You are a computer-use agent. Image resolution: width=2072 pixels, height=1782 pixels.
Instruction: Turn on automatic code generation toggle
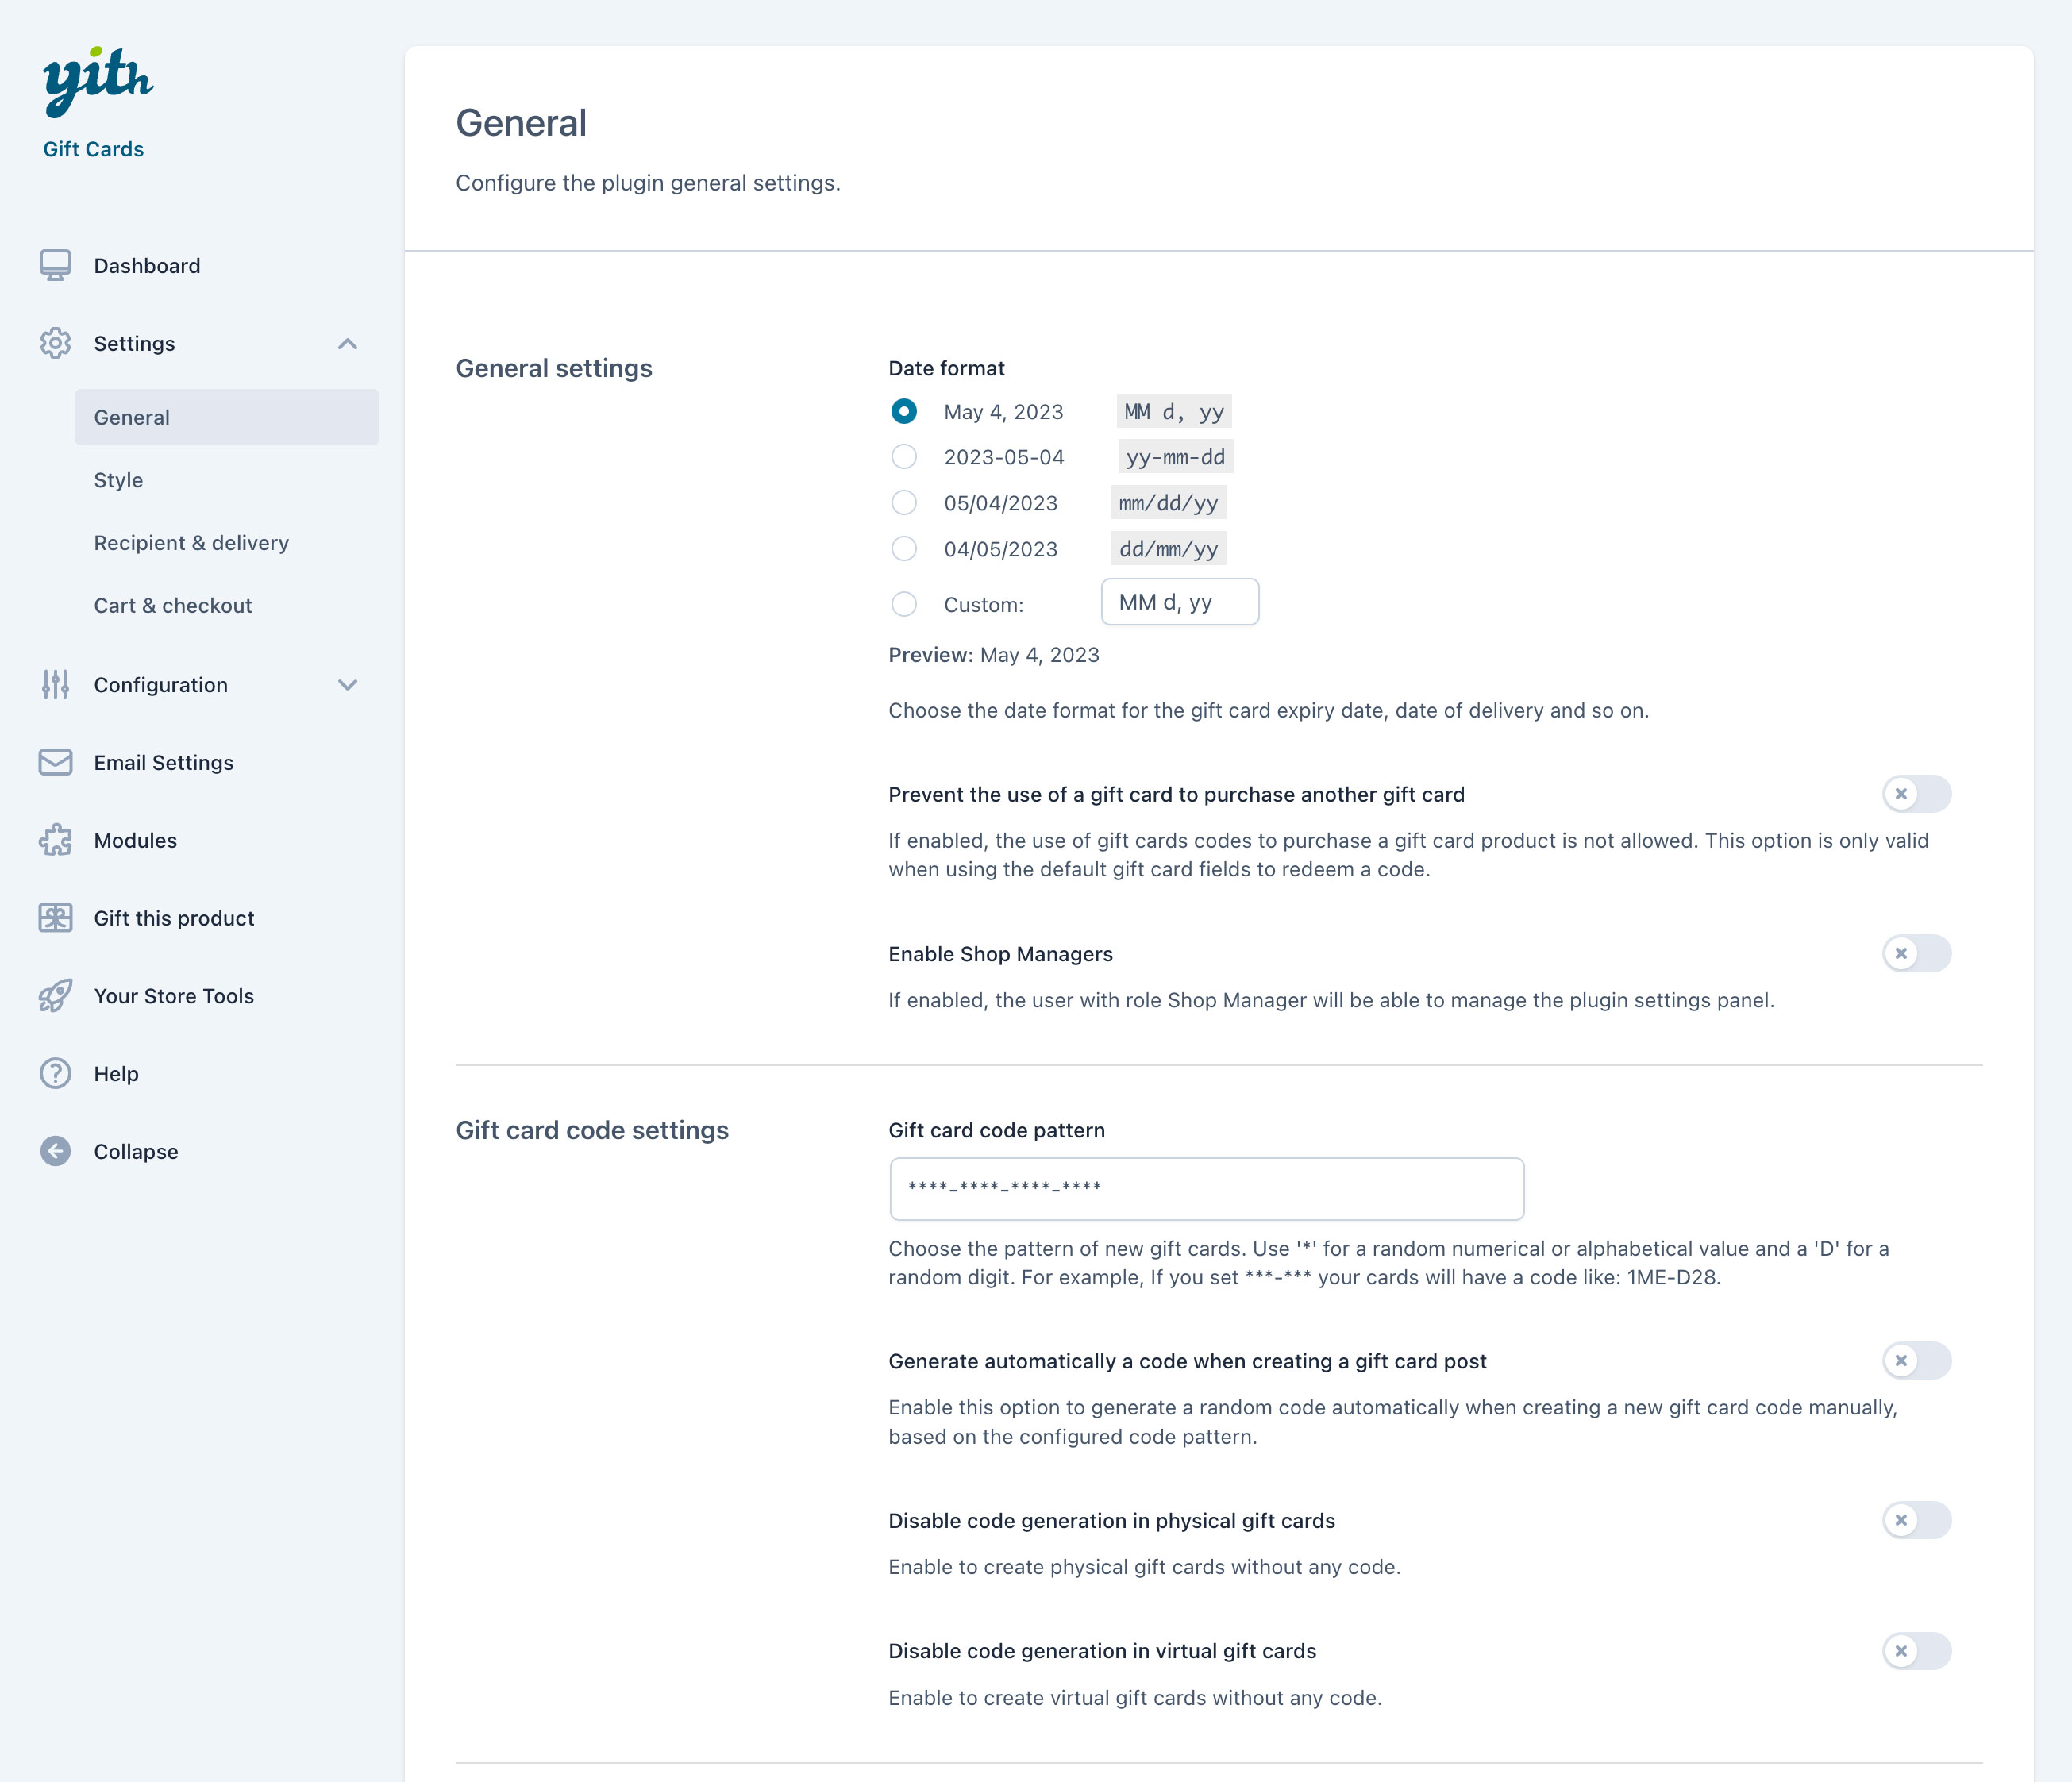[1916, 1360]
